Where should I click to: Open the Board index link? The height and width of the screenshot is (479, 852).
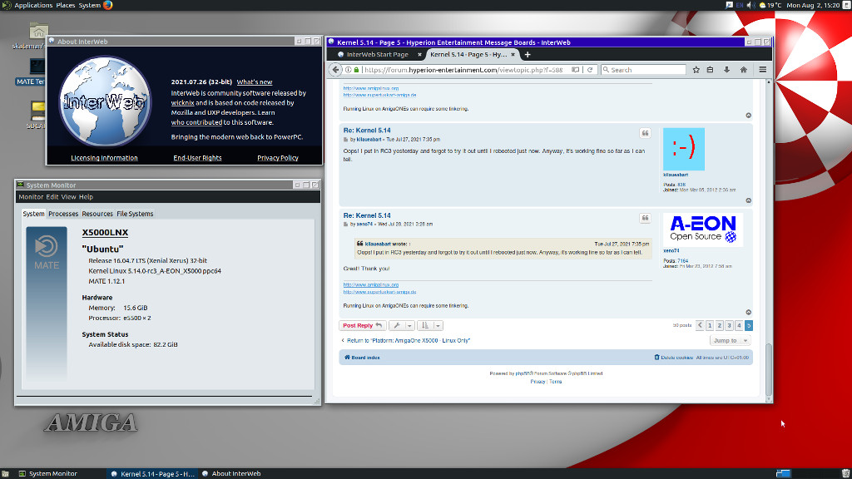pos(362,358)
